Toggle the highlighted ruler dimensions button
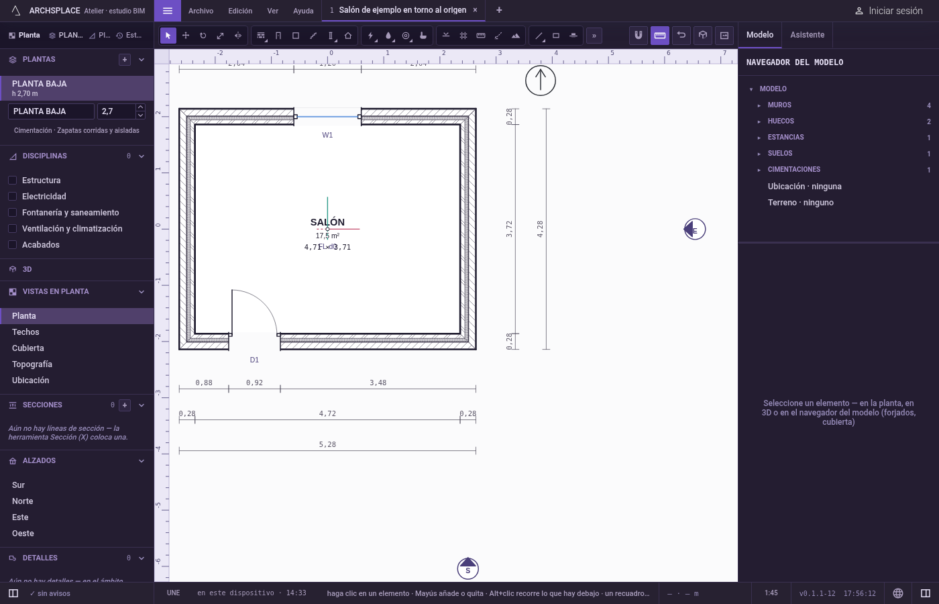This screenshot has width=939, height=604. [x=660, y=35]
